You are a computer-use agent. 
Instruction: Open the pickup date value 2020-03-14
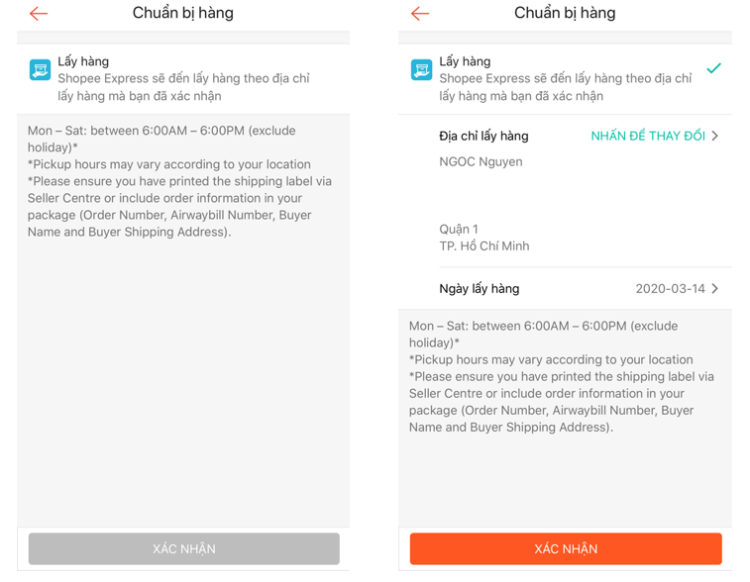pyautogui.click(x=670, y=289)
